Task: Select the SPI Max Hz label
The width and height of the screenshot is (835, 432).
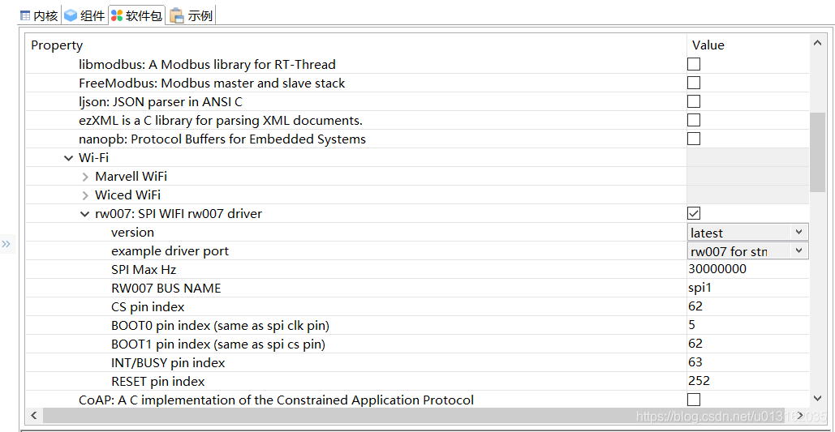Action: click(x=144, y=269)
